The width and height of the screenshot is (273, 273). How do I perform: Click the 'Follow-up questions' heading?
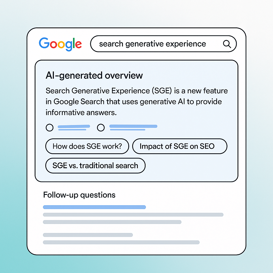pos(79,195)
